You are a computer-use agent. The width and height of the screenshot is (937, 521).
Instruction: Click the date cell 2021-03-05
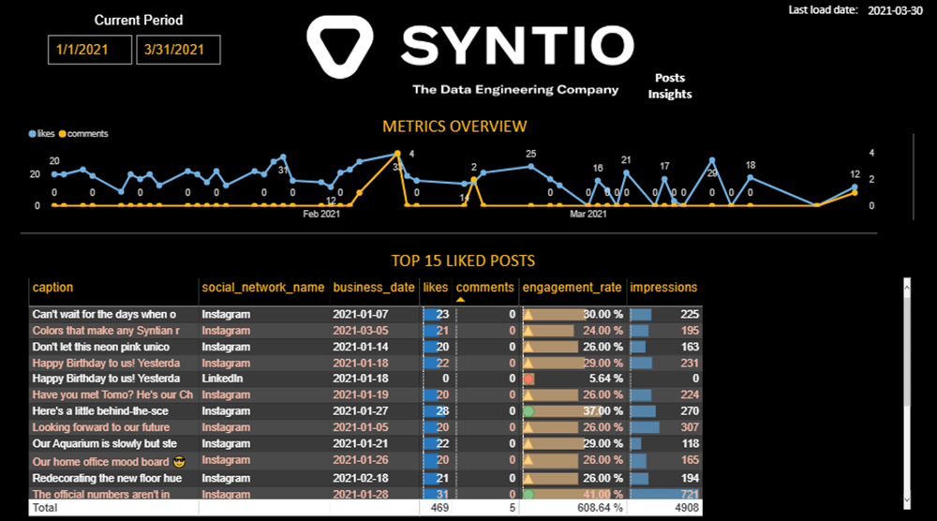(x=361, y=331)
